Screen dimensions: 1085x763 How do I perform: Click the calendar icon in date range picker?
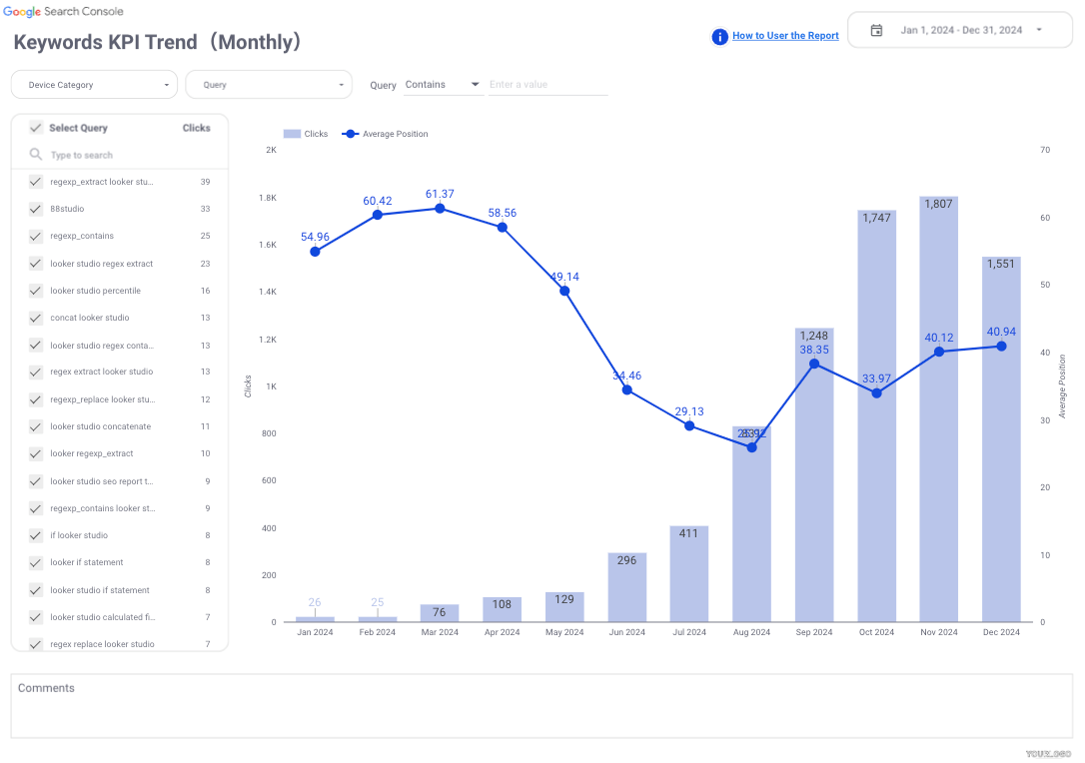click(x=876, y=30)
